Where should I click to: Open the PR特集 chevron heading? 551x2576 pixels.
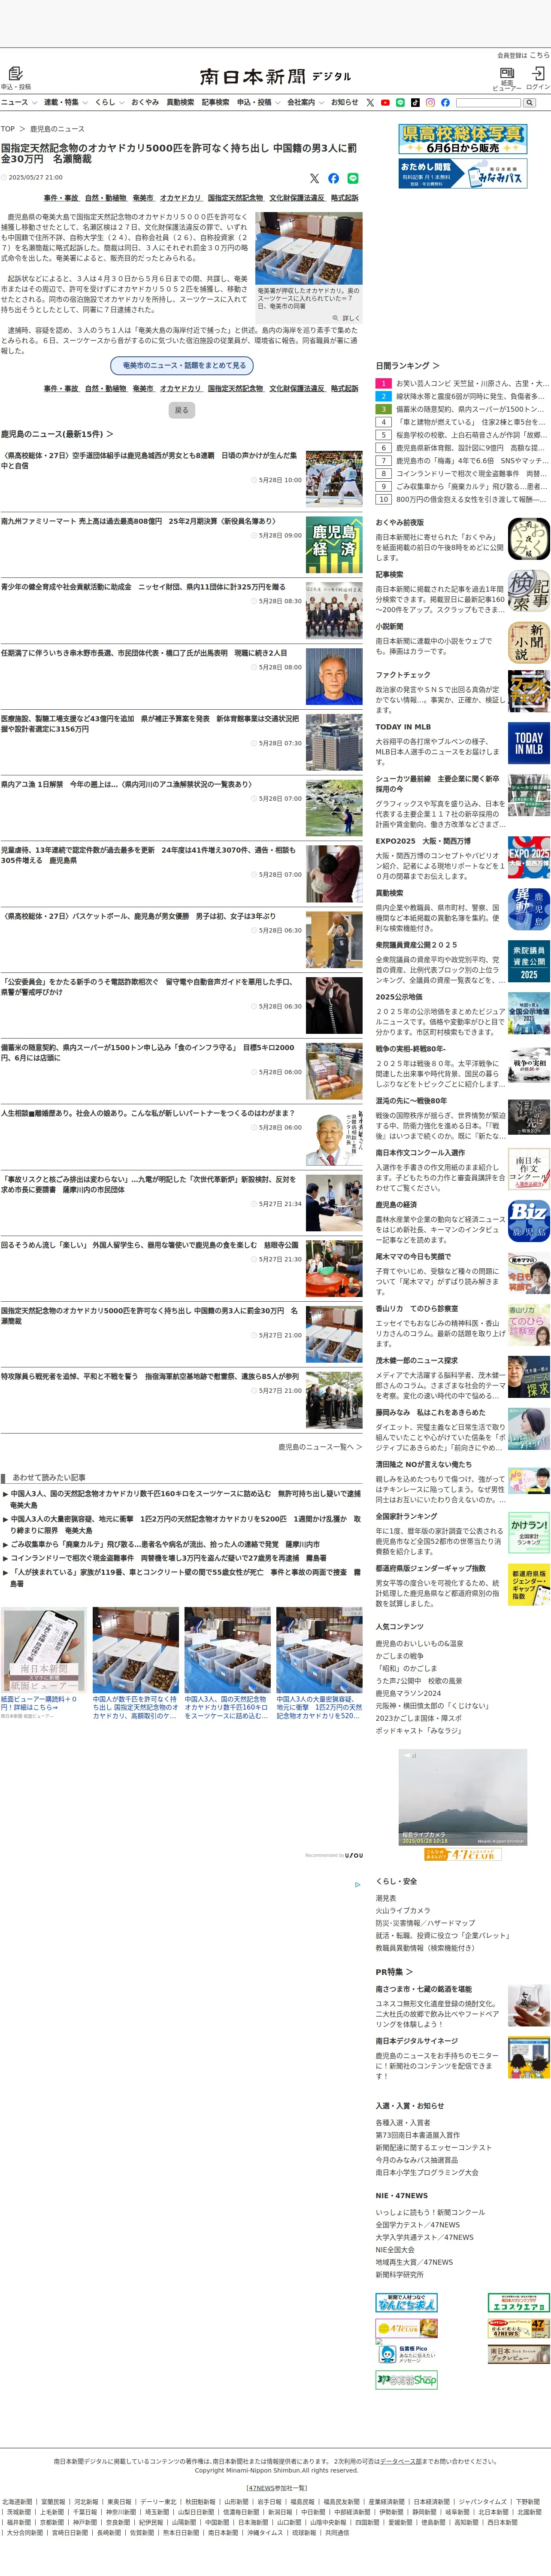click(394, 1971)
